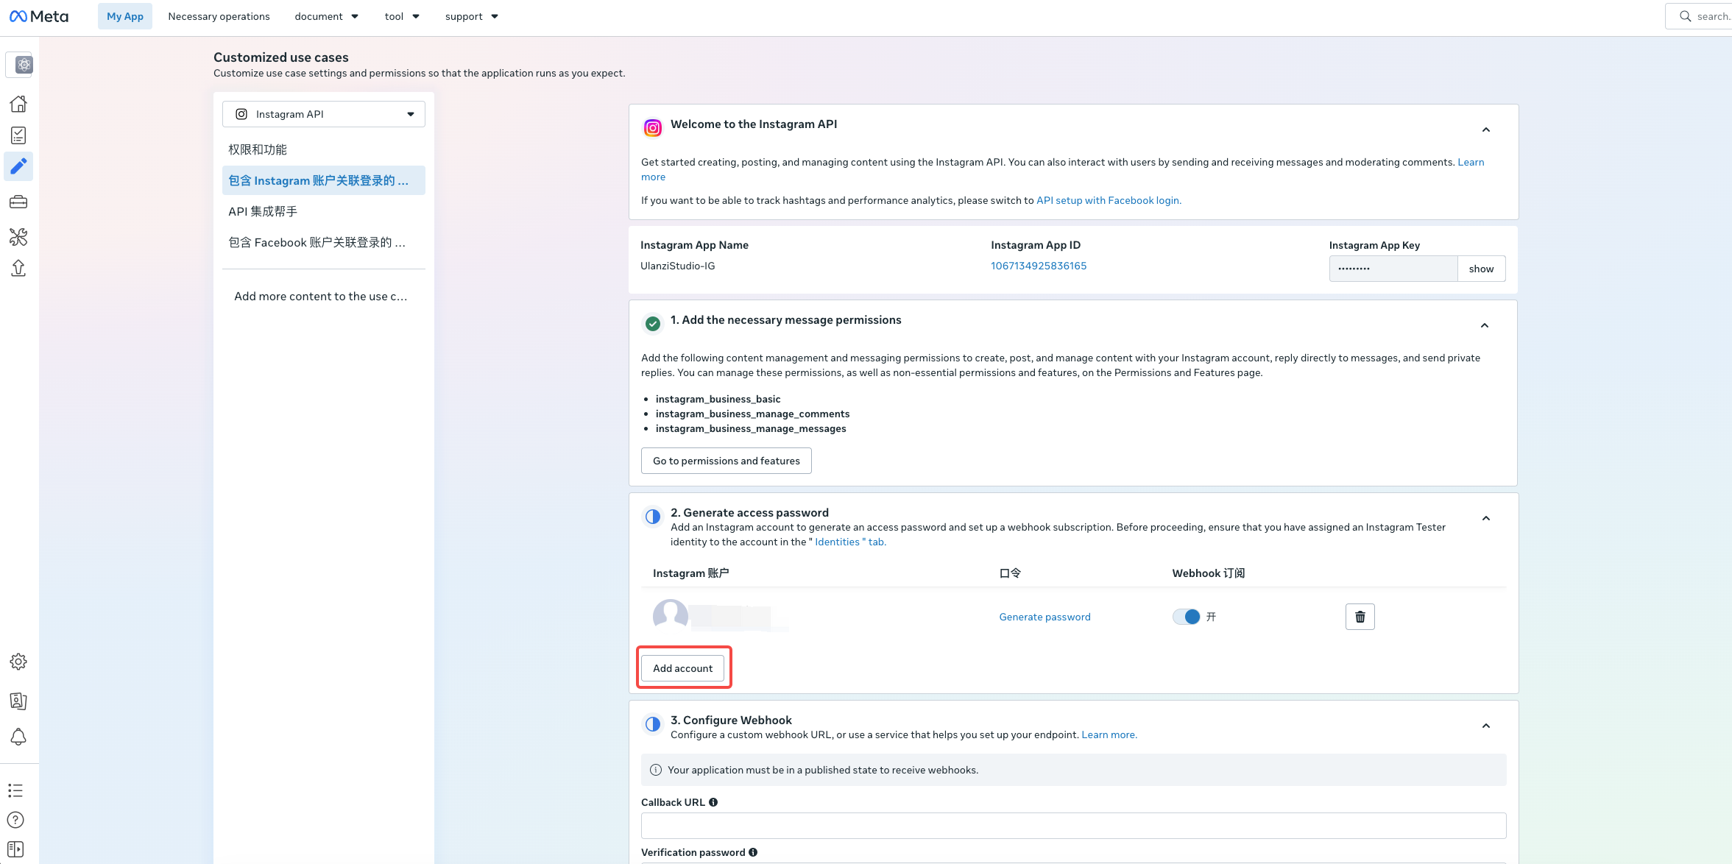Image resolution: width=1732 pixels, height=864 pixels.
Task: Select the My App tab
Action: (125, 16)
